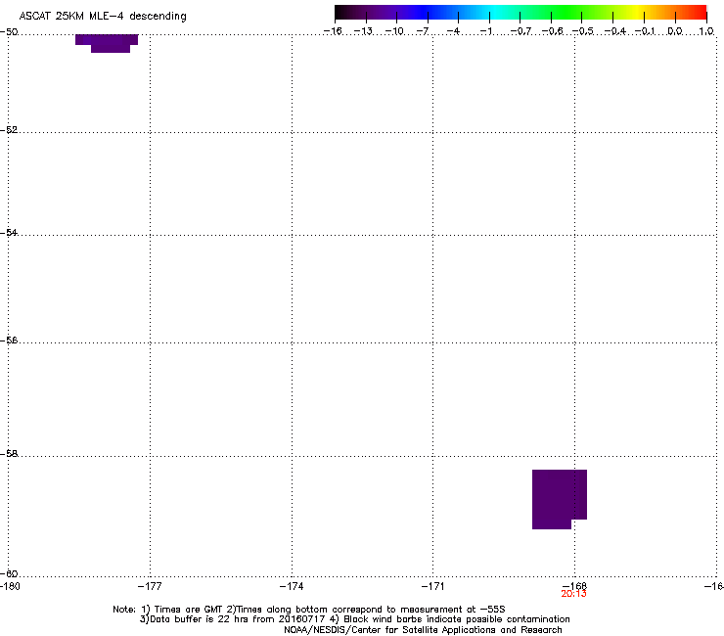Click the -174 longitude axis label
The height and width of the screenshot is (636, 724).
[x=292, y=586]
